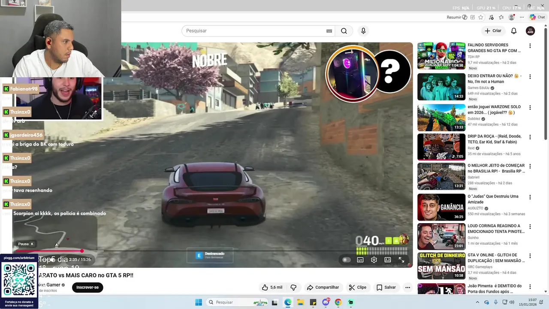Open the Edge split screen icon
Viewport: 549px width, 309px height.
[473, 17]
